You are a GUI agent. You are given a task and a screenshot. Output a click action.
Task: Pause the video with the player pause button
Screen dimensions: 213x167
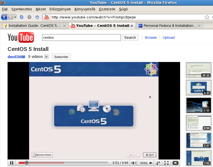click(12, 163)
